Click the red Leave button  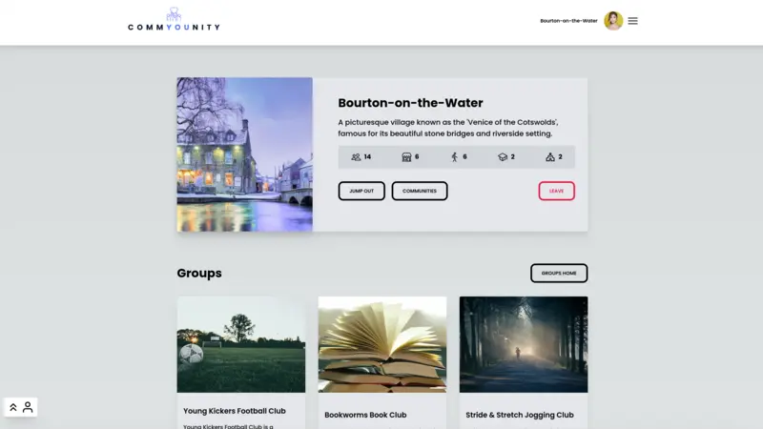556,192
